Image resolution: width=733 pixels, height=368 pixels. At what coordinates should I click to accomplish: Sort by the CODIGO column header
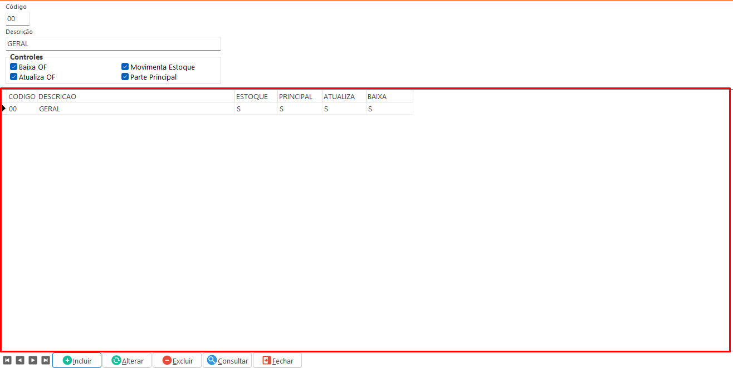coord(22,96)
